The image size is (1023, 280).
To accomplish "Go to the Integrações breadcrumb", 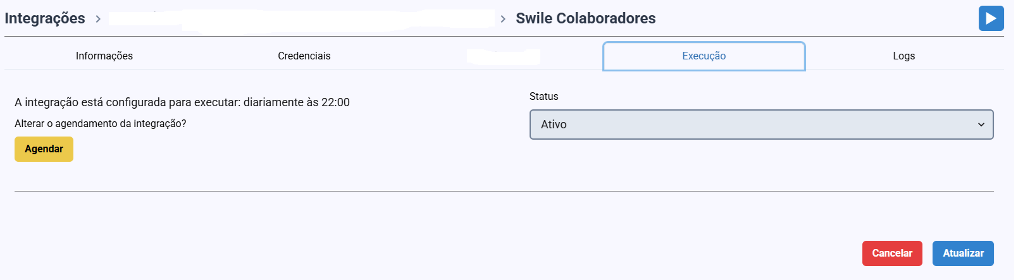I will [x=45, y=18].
